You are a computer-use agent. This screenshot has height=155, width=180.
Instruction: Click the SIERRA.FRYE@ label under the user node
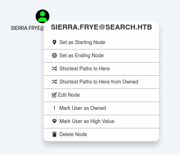coord(27,28)
